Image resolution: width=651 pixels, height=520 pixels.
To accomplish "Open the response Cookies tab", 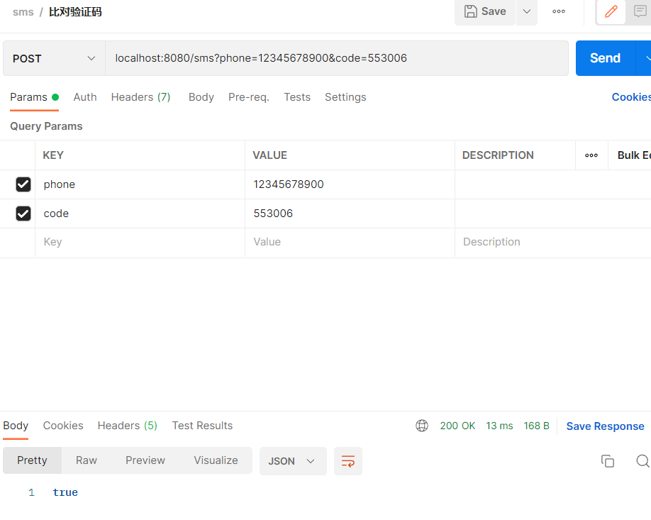I will [63, 426].
